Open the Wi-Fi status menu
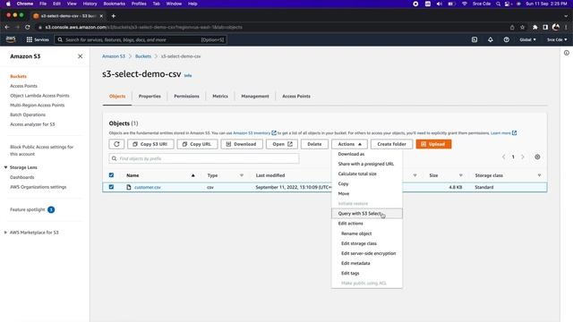Screen dimensions: 573x322 point(465,4)
